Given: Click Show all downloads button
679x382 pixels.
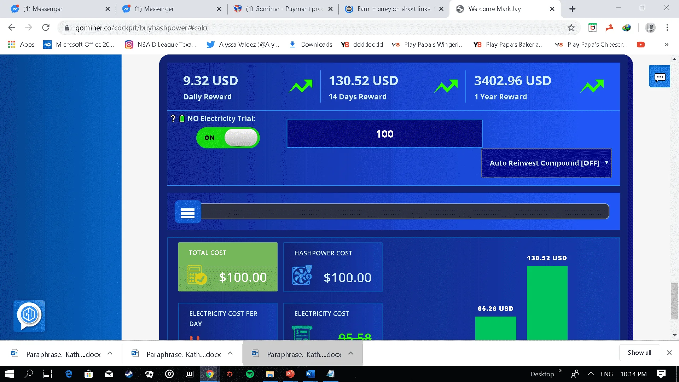Looking at the screenshot, I should point(639,353).
